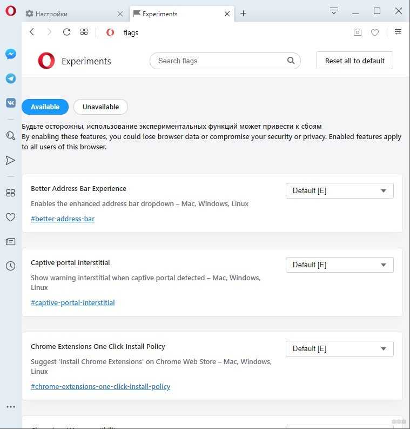The image size is (410, 429).
Task: Bookmark this page with the toolbar heart
Action: click(375, 32)
